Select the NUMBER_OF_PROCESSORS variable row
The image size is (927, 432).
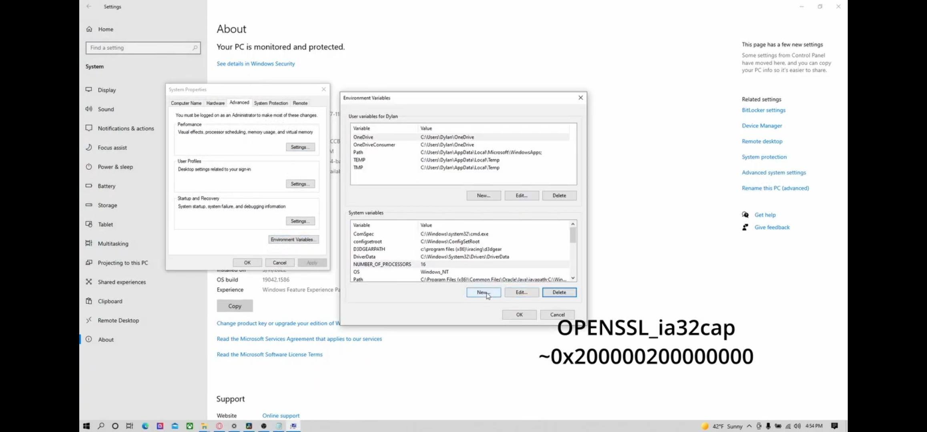click(382, 264)
